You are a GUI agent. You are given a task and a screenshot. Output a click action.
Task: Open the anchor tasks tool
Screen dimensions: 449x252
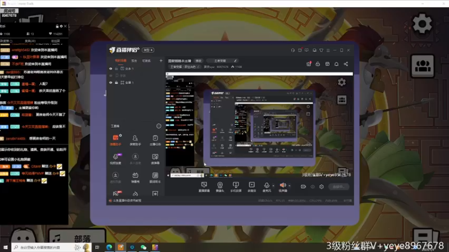click(155, 140)
